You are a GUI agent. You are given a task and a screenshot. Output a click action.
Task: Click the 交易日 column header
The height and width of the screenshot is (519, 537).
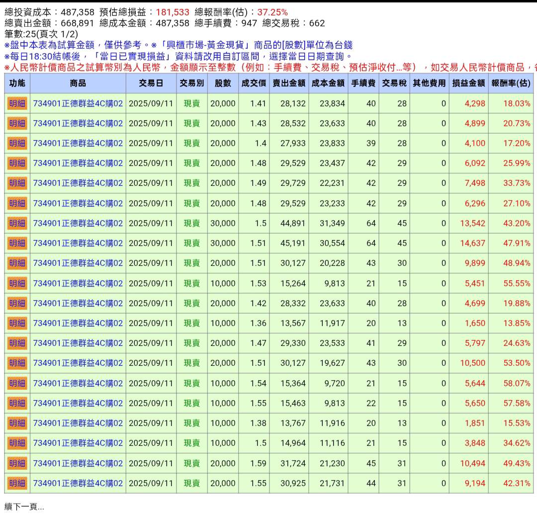point(151,83)
